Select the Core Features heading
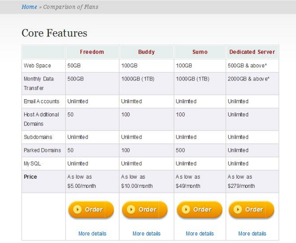Screen dimensions: 296x243 click(54, 33)
